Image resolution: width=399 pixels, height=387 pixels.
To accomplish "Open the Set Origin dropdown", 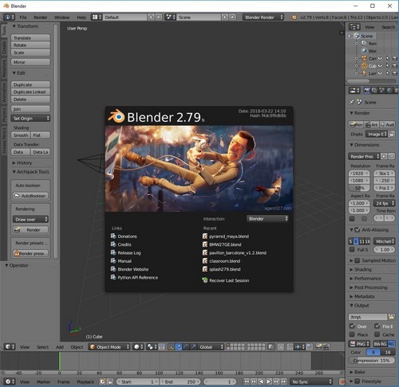I will [30, 118].
